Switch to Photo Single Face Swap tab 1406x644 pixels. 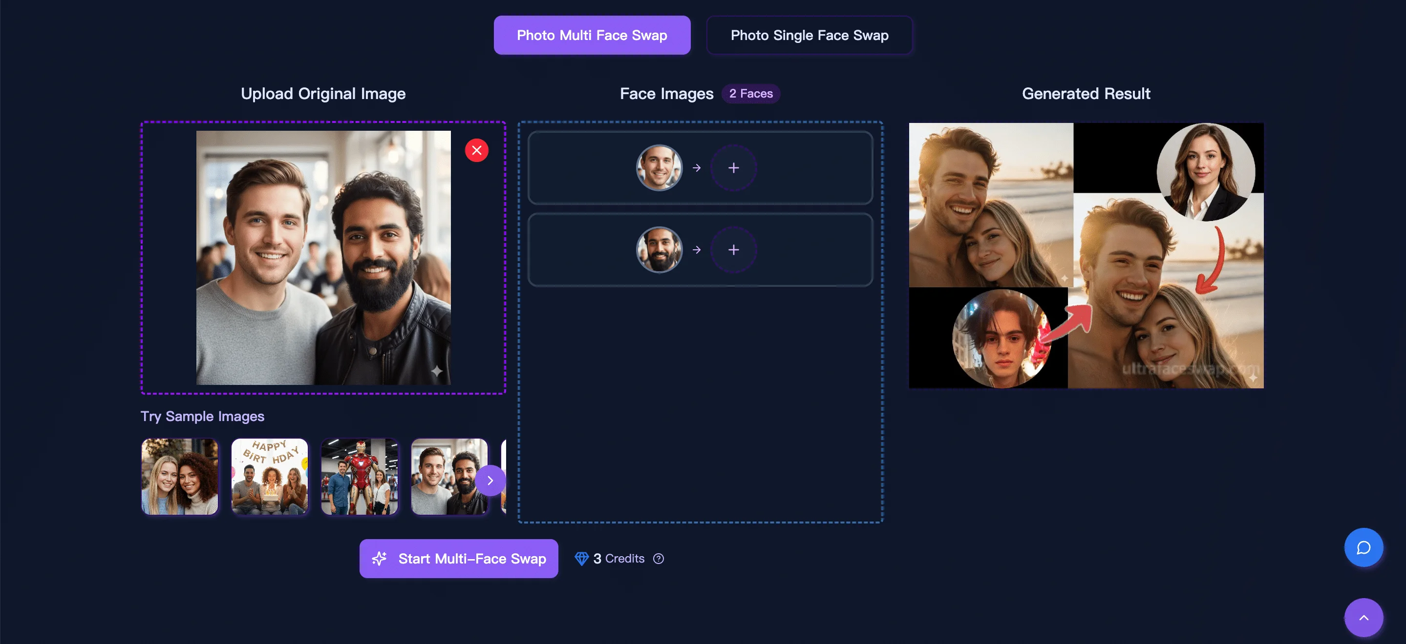coord(809,36)
